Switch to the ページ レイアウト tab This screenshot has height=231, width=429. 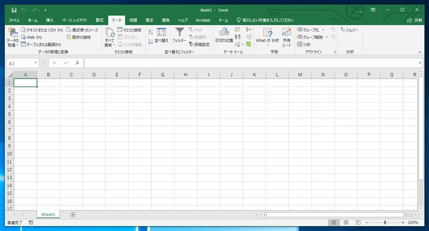75,20
